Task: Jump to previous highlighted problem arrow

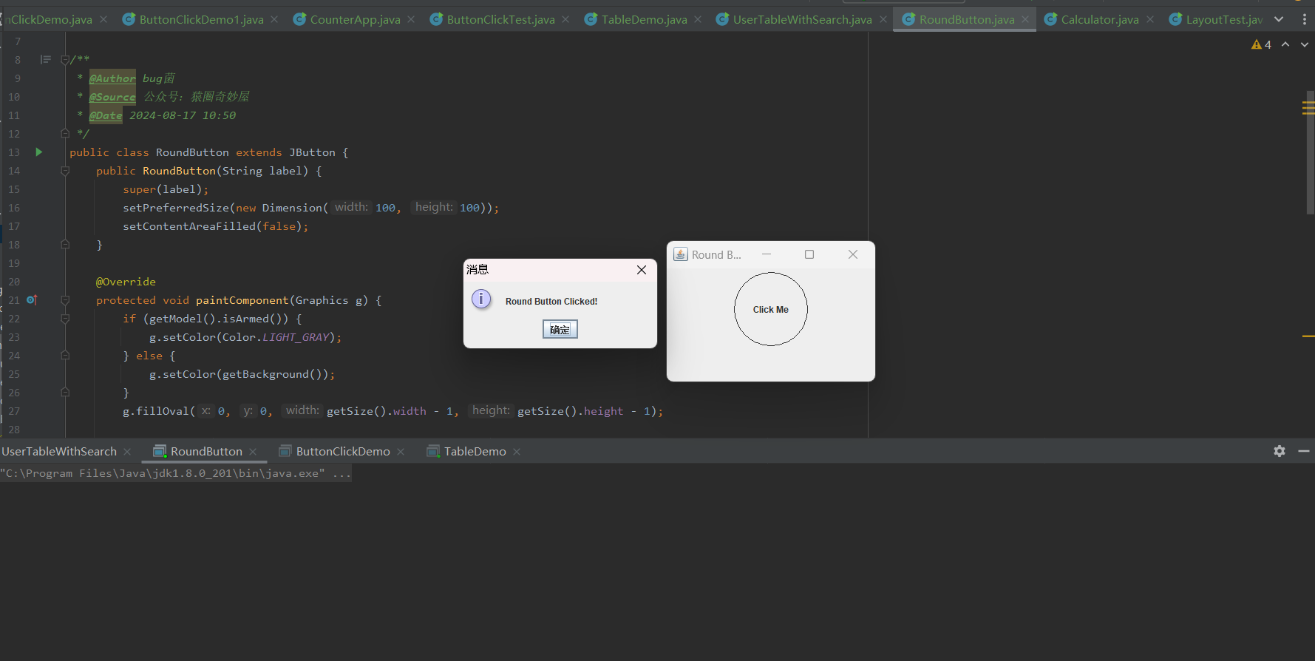Action: coord(1285,45)
